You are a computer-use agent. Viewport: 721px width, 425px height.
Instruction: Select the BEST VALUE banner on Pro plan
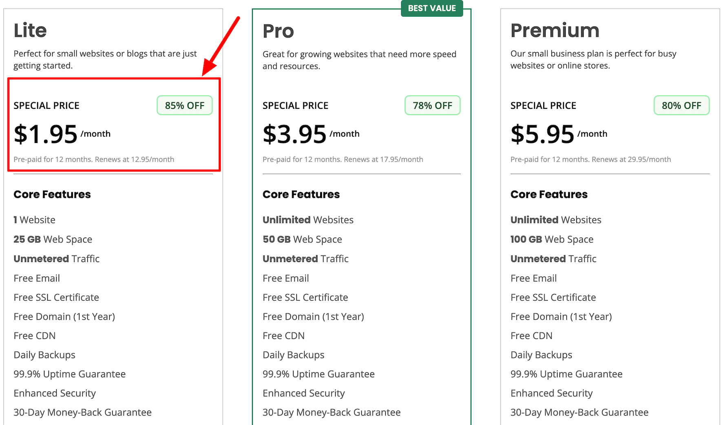tap(431, 8)
